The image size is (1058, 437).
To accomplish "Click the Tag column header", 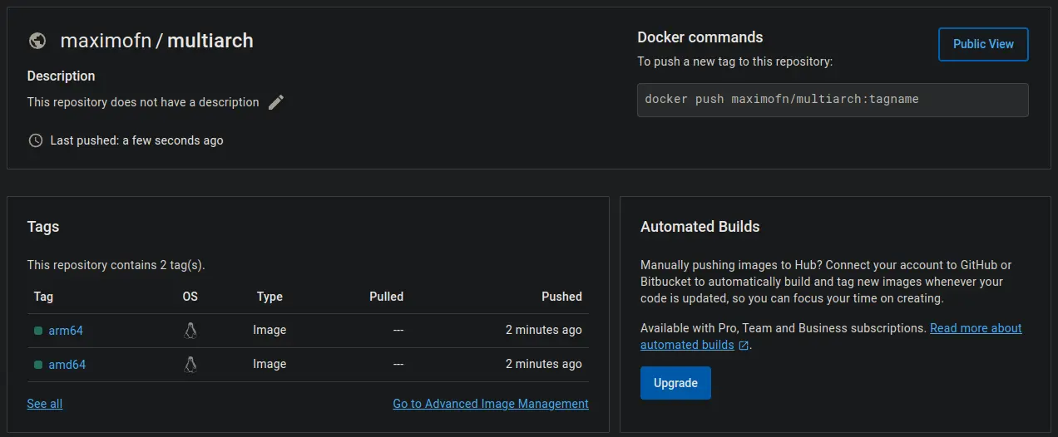I will point(43,297).
